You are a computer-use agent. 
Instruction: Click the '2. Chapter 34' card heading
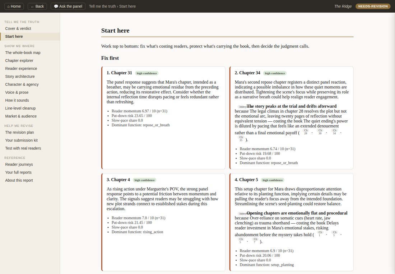coord(247,73)
